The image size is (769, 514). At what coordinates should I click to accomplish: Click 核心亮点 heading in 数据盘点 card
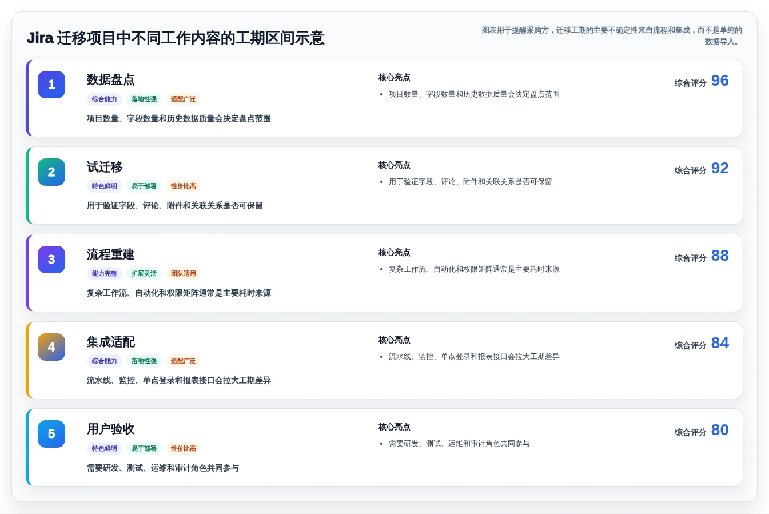point(395,78)
